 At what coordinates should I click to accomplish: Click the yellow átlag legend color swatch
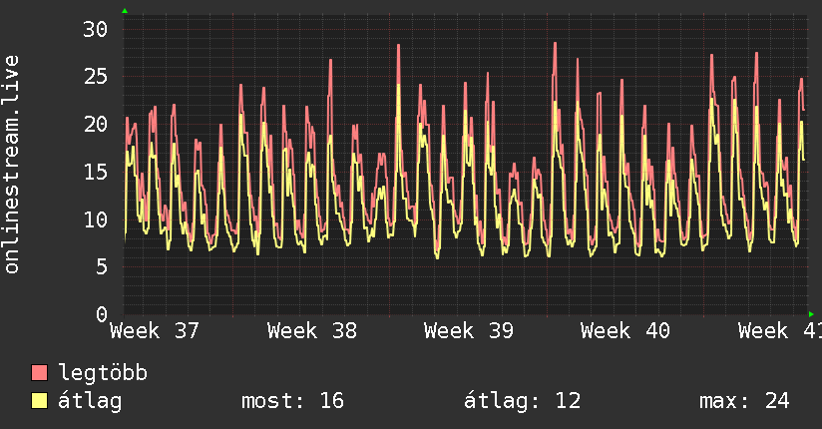(x=39, y=400)
